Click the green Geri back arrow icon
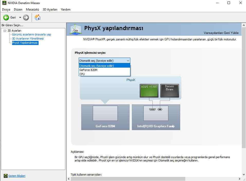This screenshot has height=181, width=246. pyautogui.click(x=6, y=17)
